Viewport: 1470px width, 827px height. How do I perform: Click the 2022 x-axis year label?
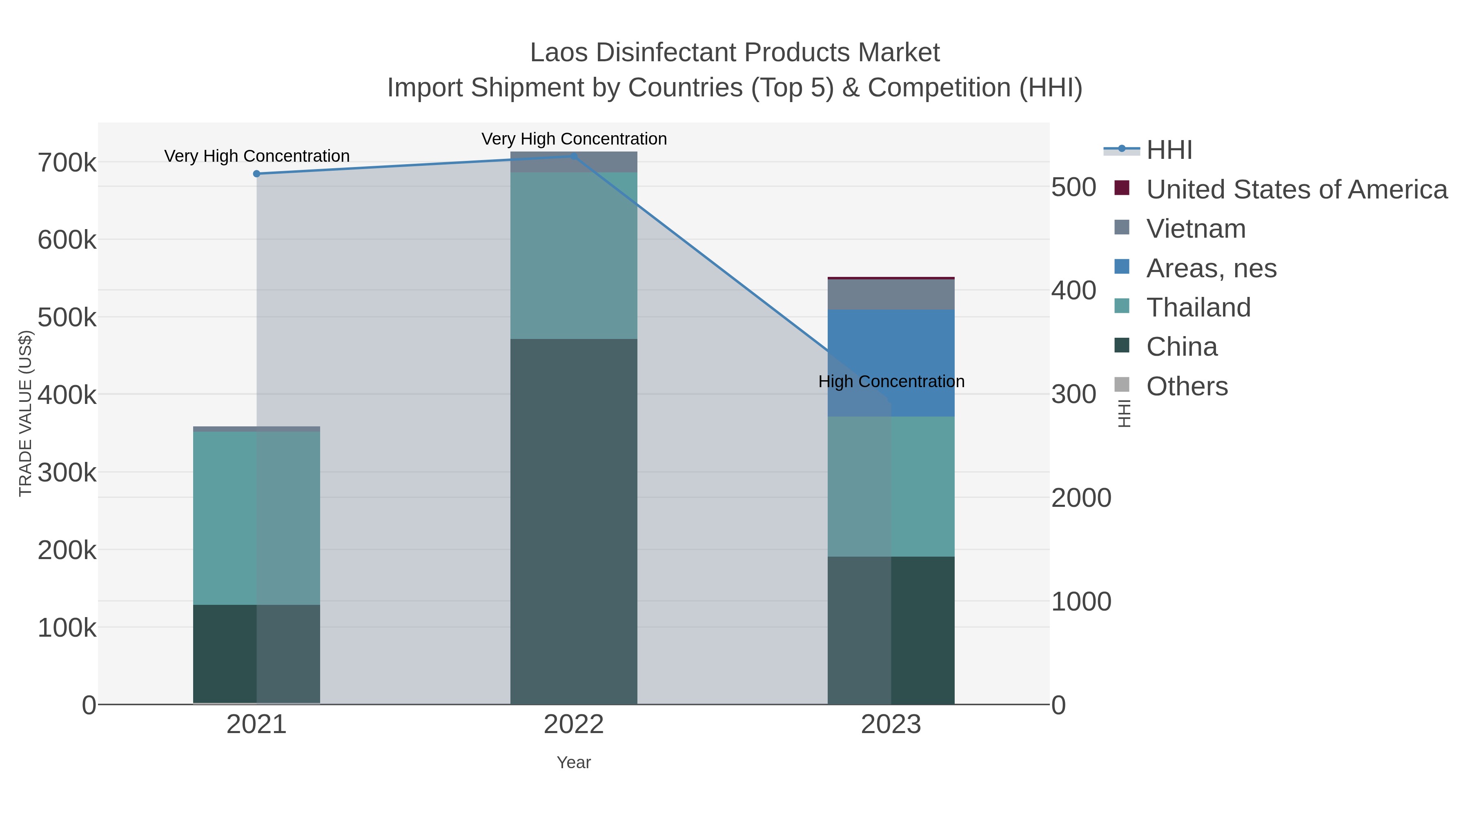point(574,725)
